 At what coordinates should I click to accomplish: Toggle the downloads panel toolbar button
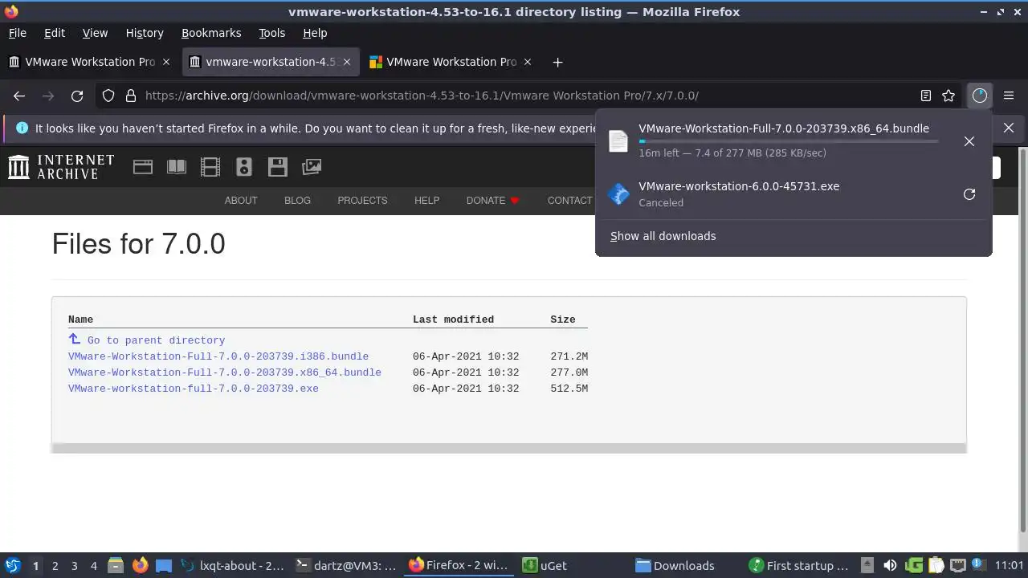[x=979, y=96]
